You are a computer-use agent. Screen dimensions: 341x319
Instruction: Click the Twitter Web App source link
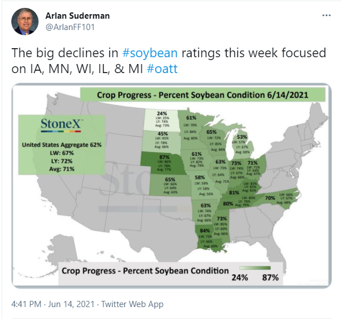tap(132, 304)
